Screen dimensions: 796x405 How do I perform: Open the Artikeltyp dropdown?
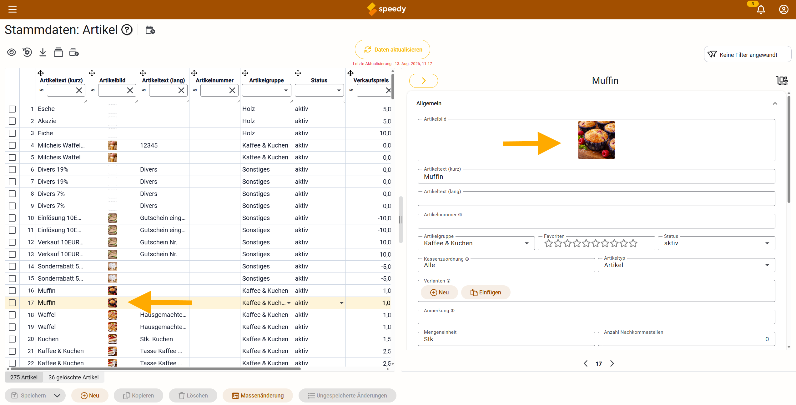pos(686,265)
